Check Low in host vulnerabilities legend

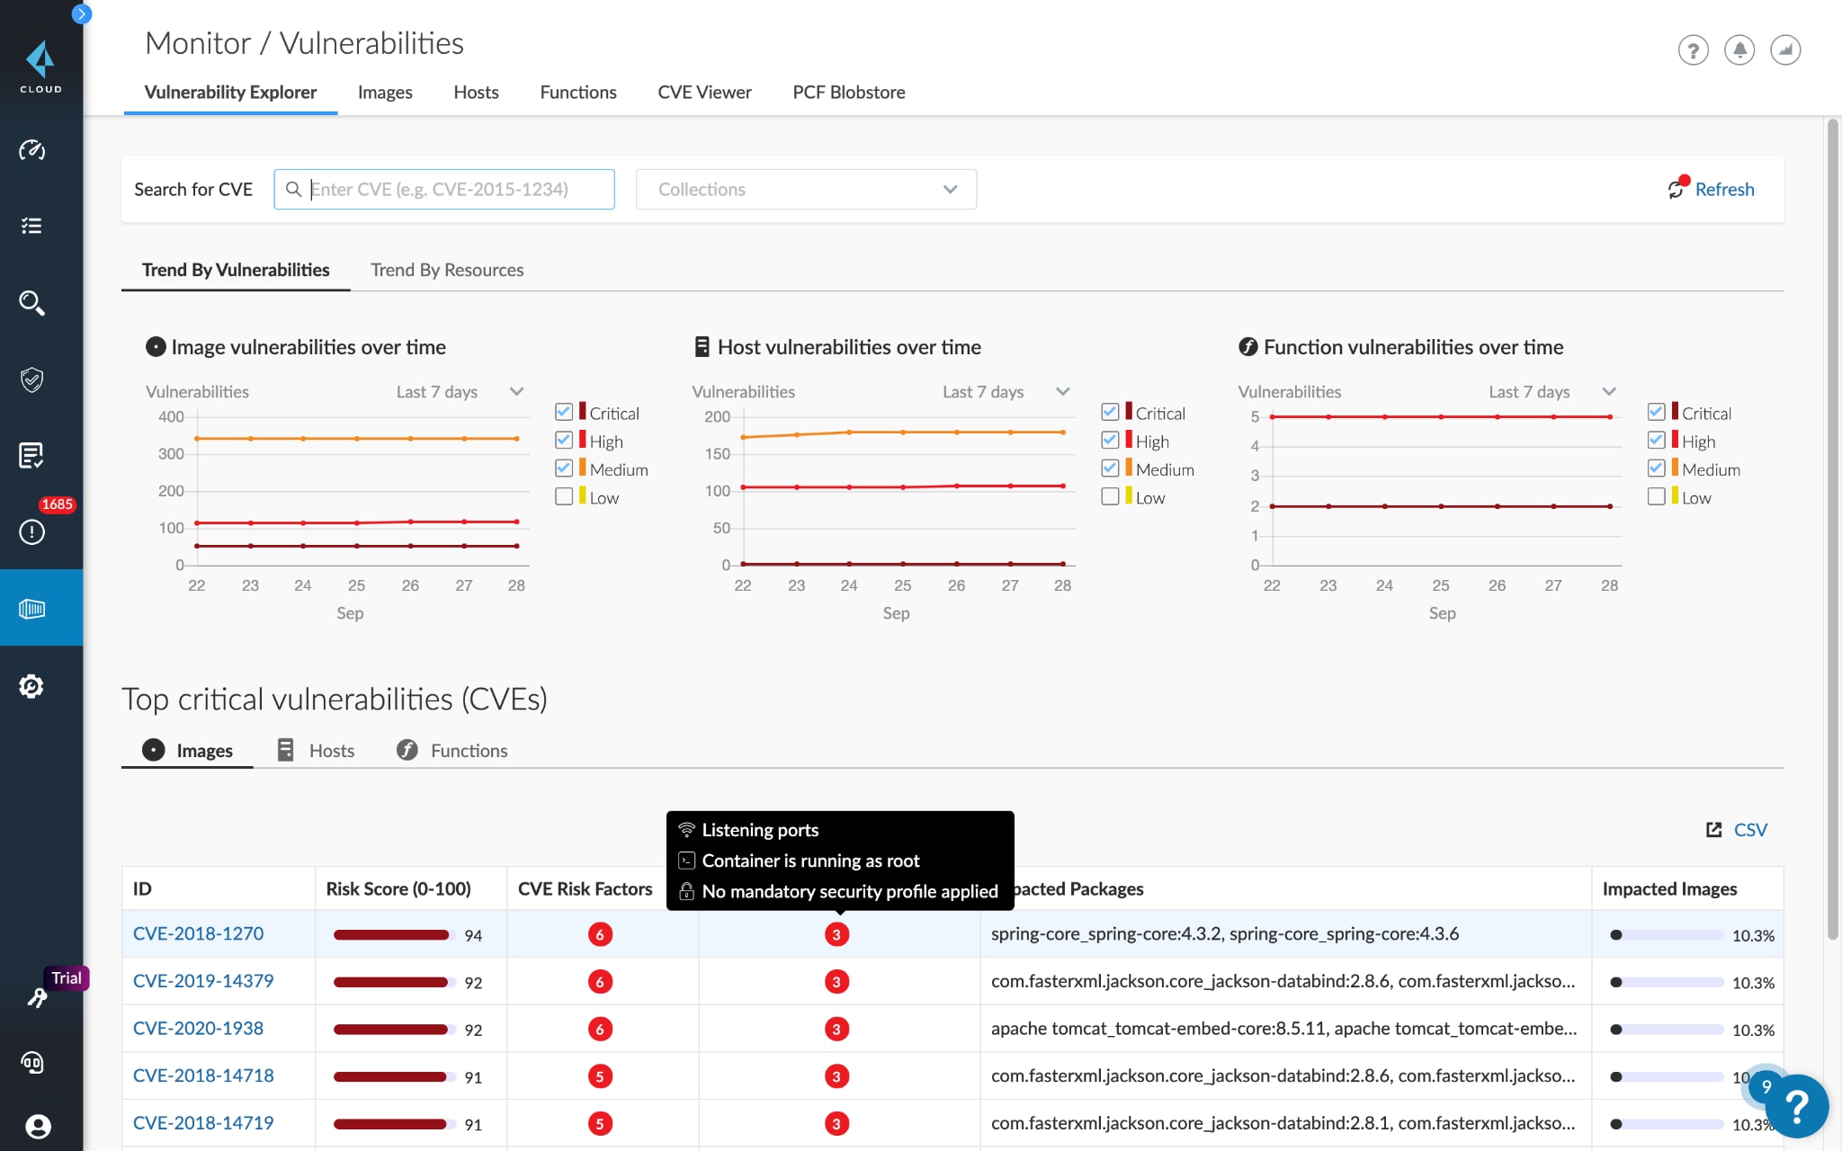coord(1110,496)
